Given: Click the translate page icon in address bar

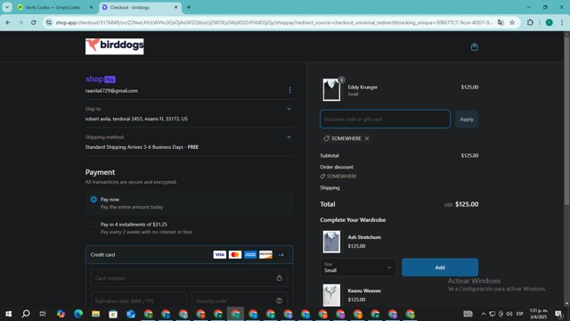Looking at the screenshot, I should click(501, 22).
